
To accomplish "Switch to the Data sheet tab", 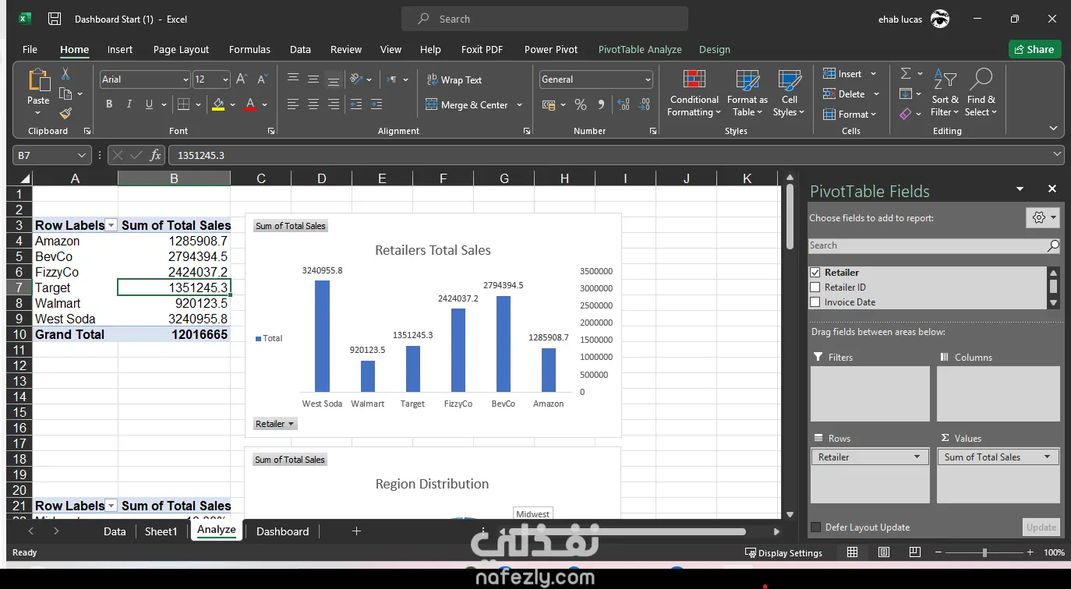I will click(x=115, y=531).
